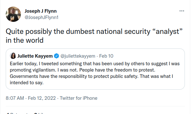Open the quoted tweet's Feb 10 date

click(x=106, y=56)
